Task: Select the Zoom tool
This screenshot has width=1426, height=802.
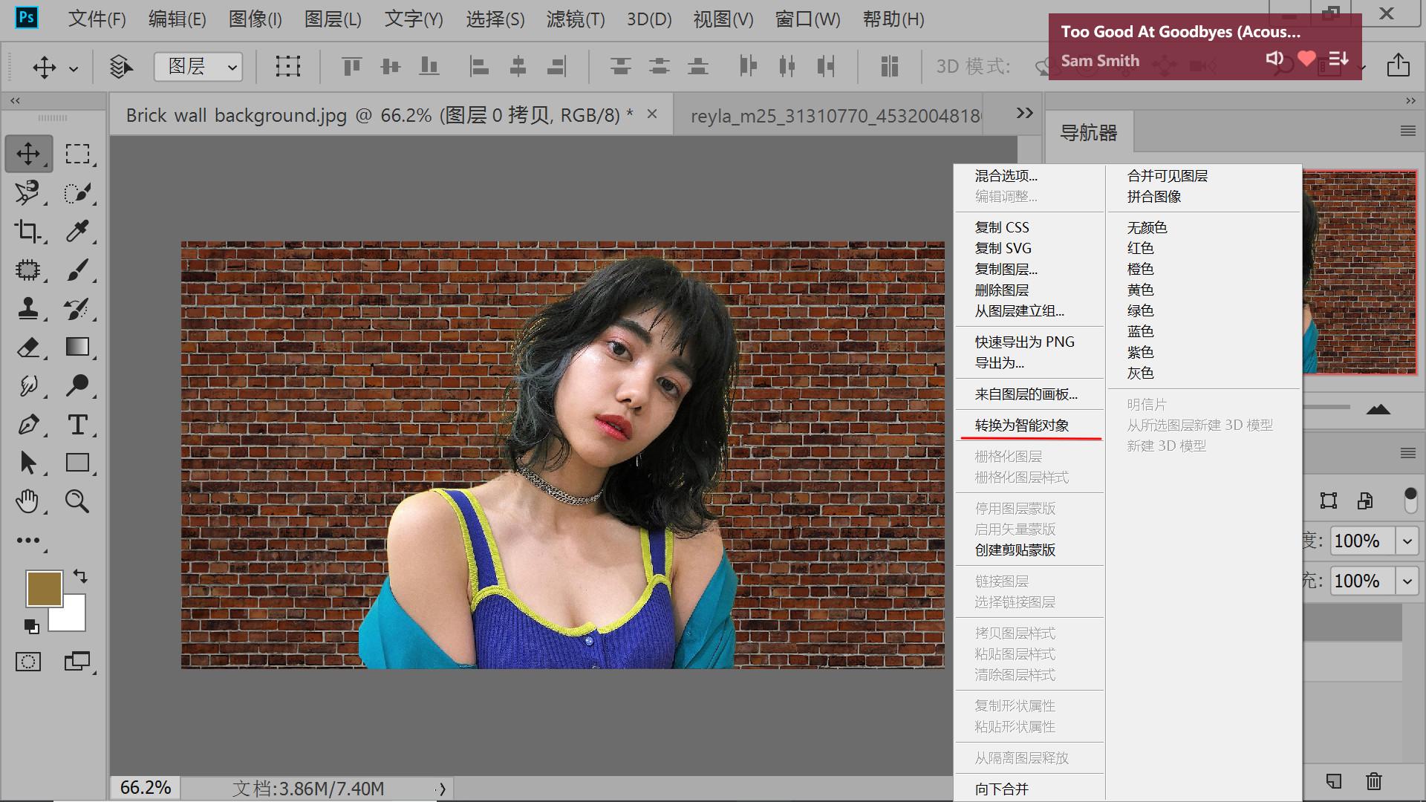Action: pos(77,501)
